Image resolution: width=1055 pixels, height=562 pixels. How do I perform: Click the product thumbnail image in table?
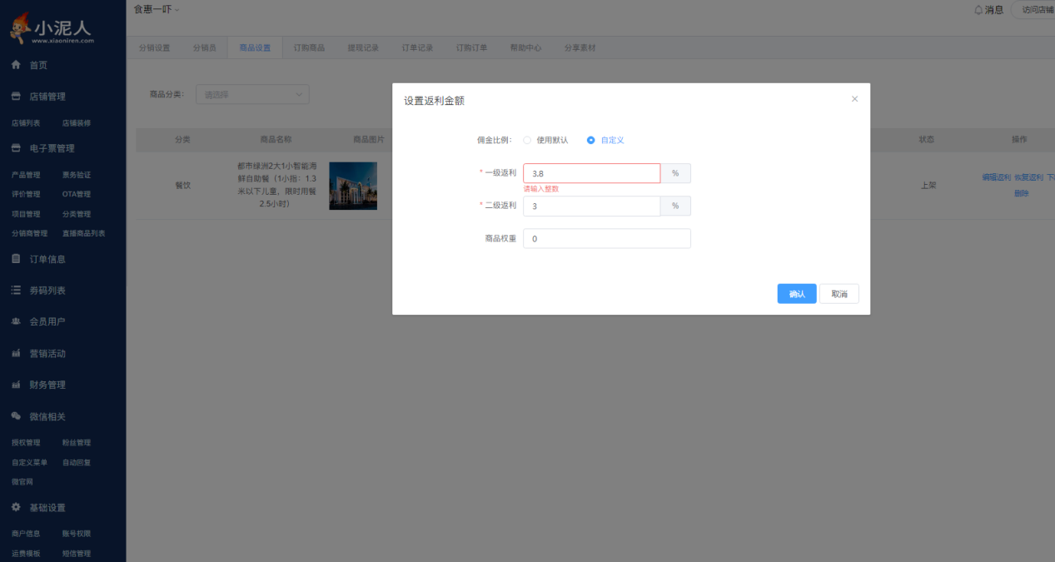tap(353, 186)
